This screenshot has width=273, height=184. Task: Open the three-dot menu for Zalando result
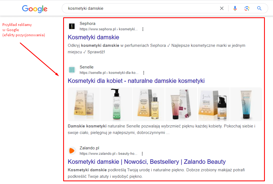pos(142,154)
